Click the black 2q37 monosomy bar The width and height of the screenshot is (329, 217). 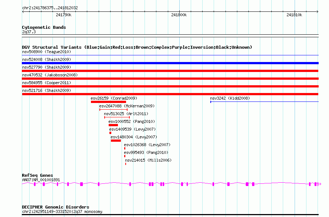point(170,214)
